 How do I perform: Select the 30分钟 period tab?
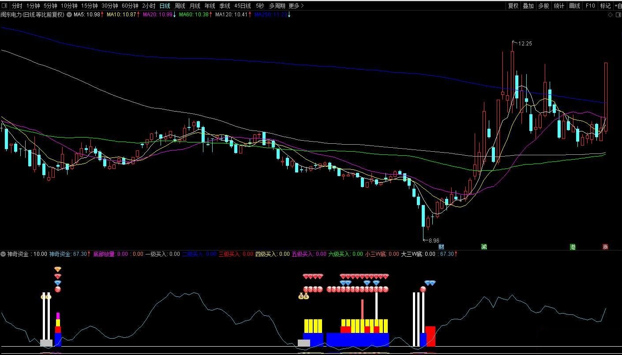pyautogui.click(x=110, y=6)
